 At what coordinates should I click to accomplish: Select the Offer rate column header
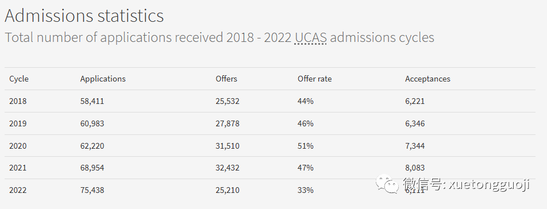[315, 79]
